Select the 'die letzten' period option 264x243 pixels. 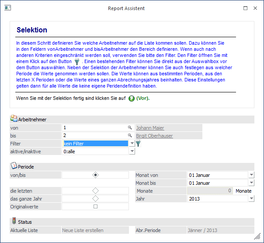(95, 191)
